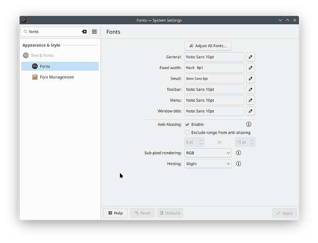Show info for Sub-pixel rendering

pyautogui.click(x=238, y=153)
